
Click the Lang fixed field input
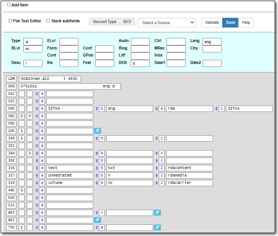point(212,42)
